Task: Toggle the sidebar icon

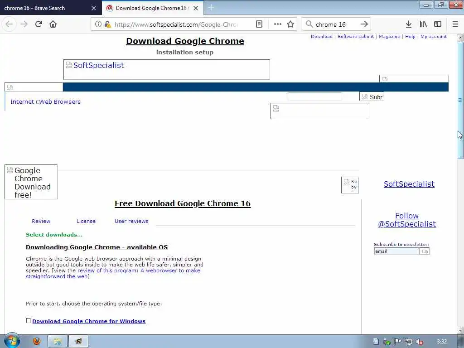Action: point(438,24)
